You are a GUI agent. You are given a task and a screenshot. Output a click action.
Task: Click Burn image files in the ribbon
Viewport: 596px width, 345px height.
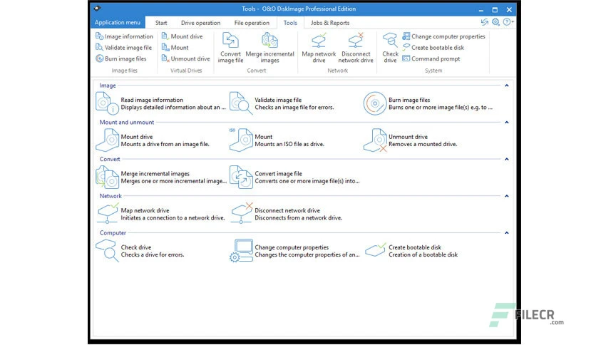pos(121,58)
